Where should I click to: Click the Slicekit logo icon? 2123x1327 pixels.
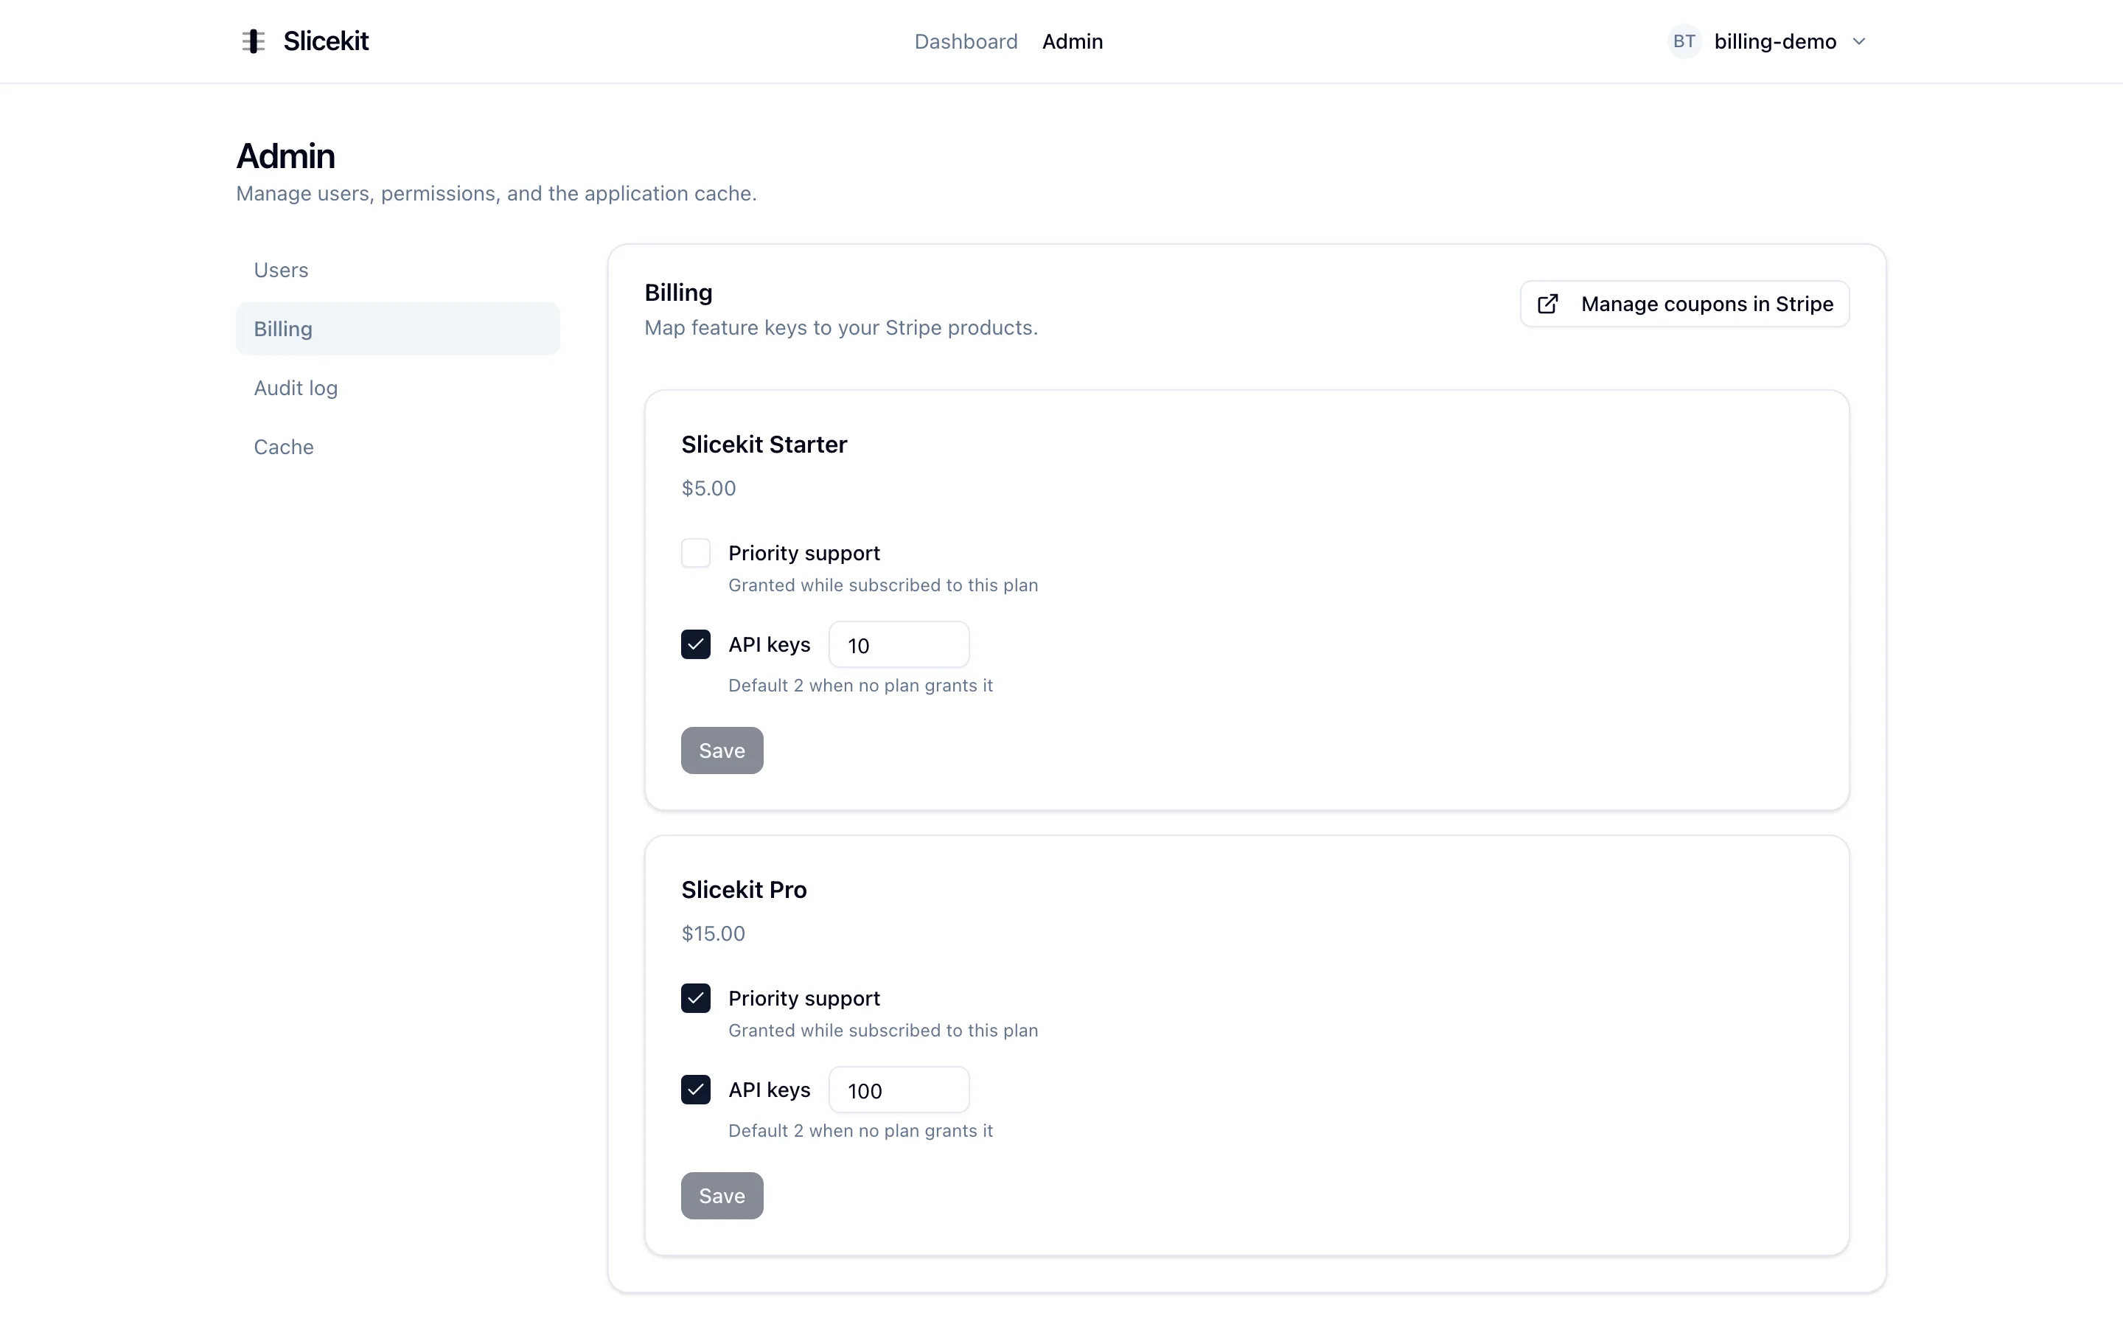(x=253, y=41)
